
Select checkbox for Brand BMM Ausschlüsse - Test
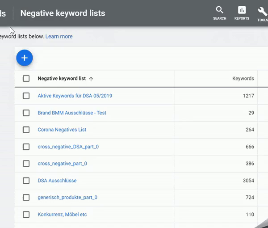click(x=26, y=113)
